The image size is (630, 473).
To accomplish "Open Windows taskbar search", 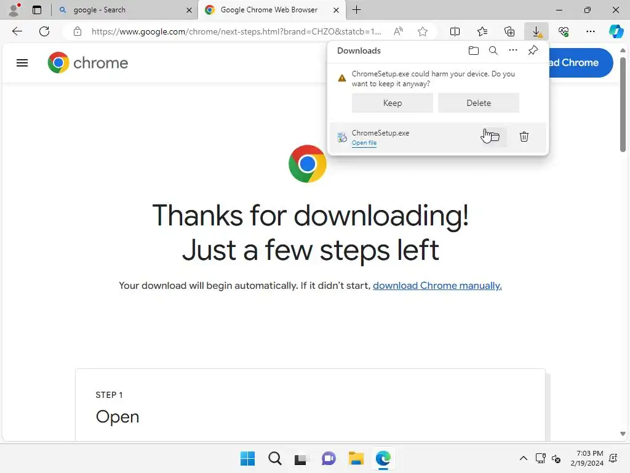I will click(275, 458).
